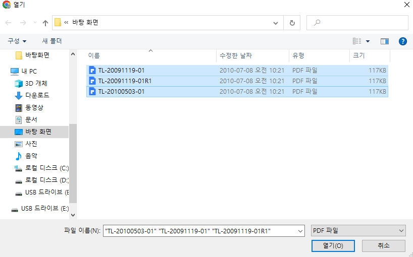Viewport: 413px width, 257px height.
Task: Open the PDF 파일 file type dropdown
Action: 358,231
